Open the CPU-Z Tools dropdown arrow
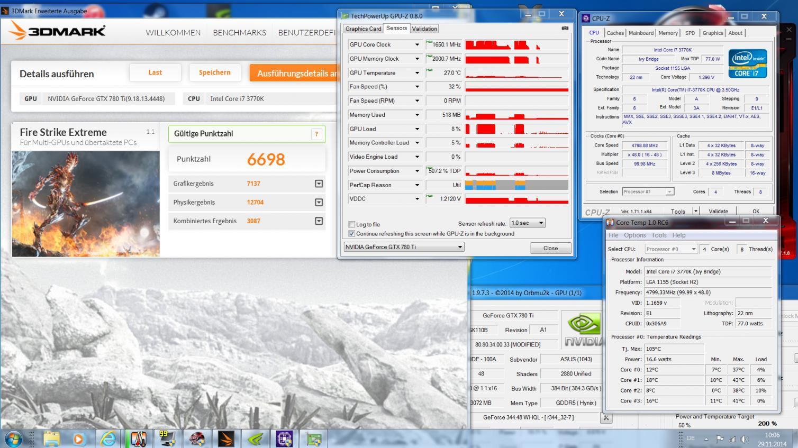798x448 pixels. point(695,211)
